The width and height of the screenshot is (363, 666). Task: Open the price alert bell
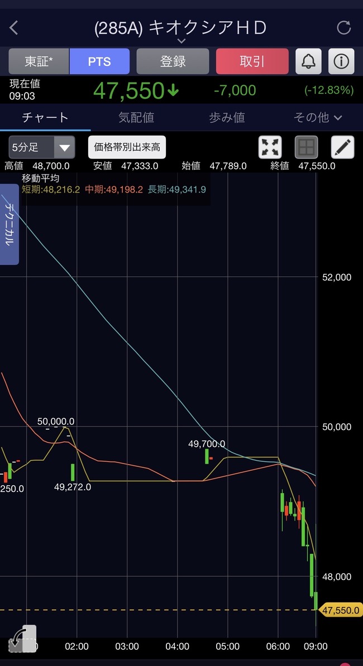click(308, 61)
